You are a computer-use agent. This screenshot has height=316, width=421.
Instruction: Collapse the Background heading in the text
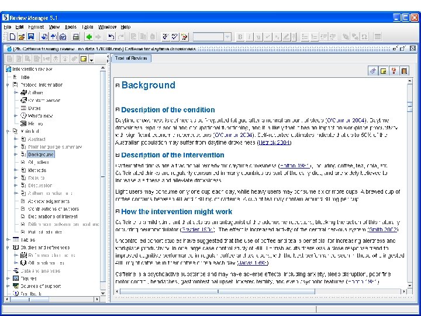pos(118,85)
